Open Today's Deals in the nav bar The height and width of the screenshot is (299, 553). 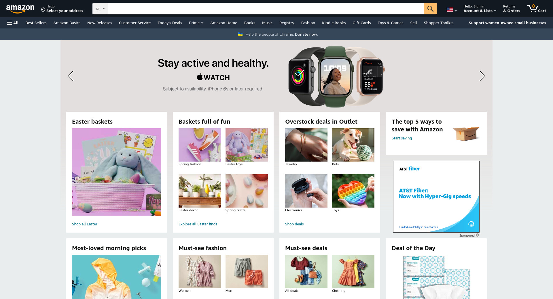click(170, 23)
